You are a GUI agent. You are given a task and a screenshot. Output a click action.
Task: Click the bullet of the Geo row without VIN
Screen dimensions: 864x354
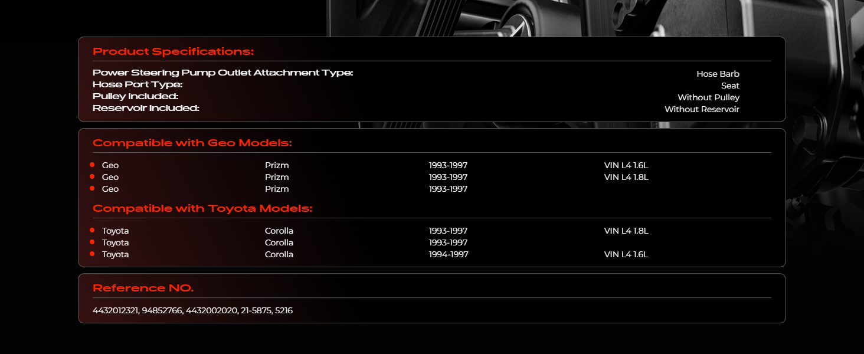point(92,188)
